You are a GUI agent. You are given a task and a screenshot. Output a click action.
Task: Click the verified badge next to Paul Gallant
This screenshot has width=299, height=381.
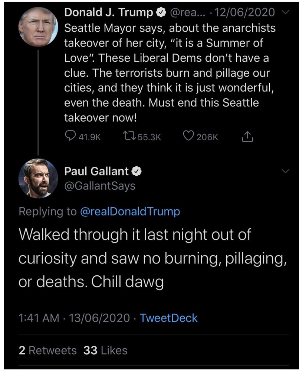137,171
